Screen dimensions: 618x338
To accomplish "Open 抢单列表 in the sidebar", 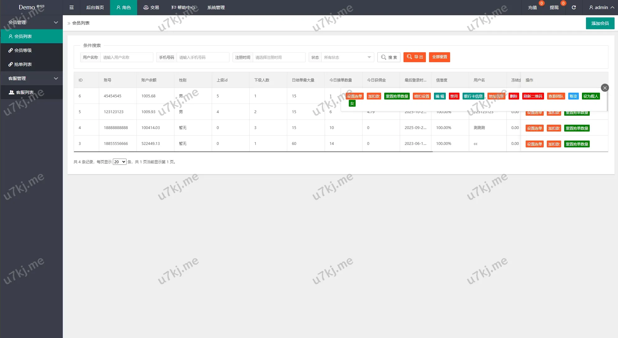I will tap(23, 64).
